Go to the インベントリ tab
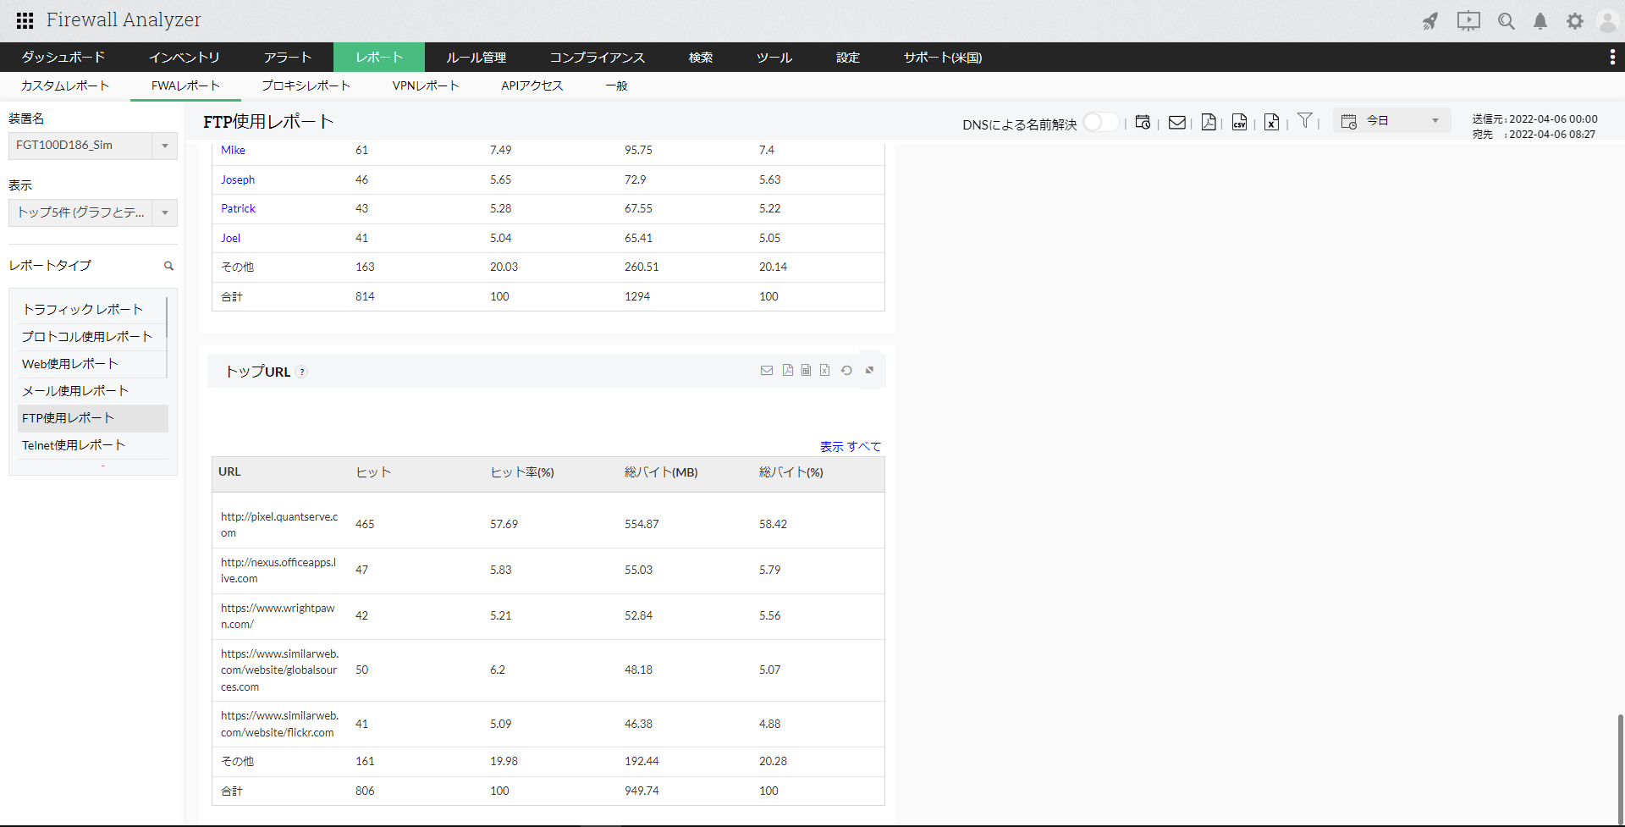Screen dimensions: 1625x827 185,58
